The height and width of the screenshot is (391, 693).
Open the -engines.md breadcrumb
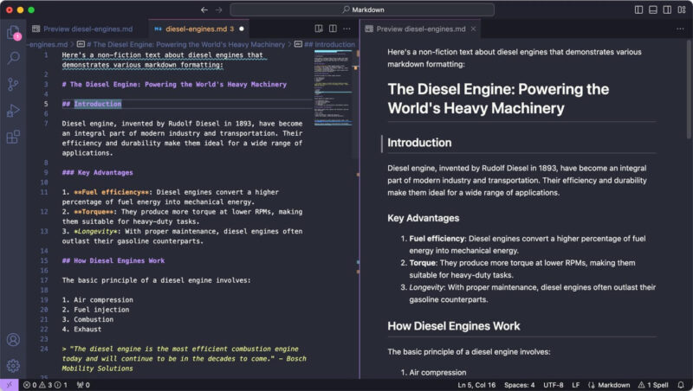tap(49, 44)
